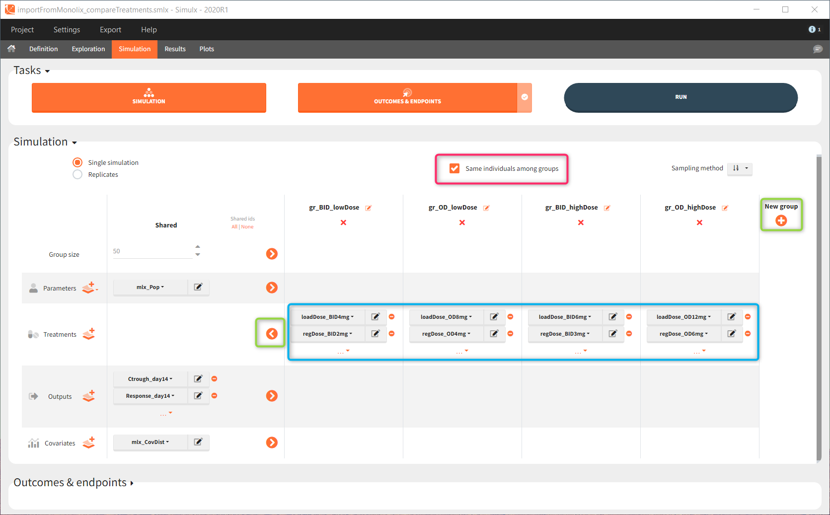Select the Replicates radio button
Screen dimensions: 830x515
(x=77, y=174)
